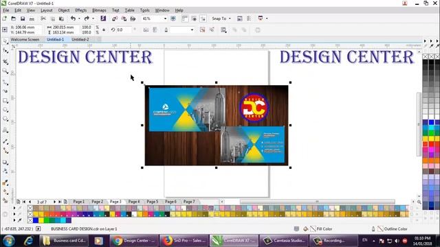Image resolution: width=440 pixels, height=247 pixels.
Task: Select the Shape tool in toolbox
Action: (x=5, y=51)
